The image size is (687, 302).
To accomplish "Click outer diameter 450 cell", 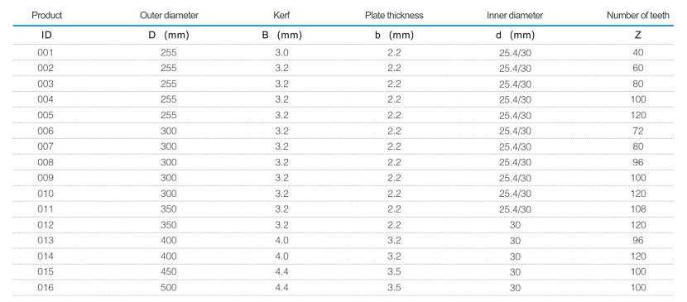I will coord(169,271).
